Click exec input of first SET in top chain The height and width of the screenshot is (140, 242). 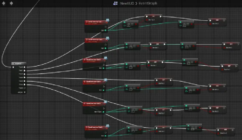[x=147, y=16]
